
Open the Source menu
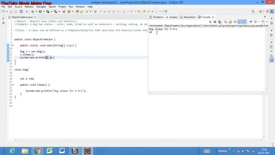point(18,7)
